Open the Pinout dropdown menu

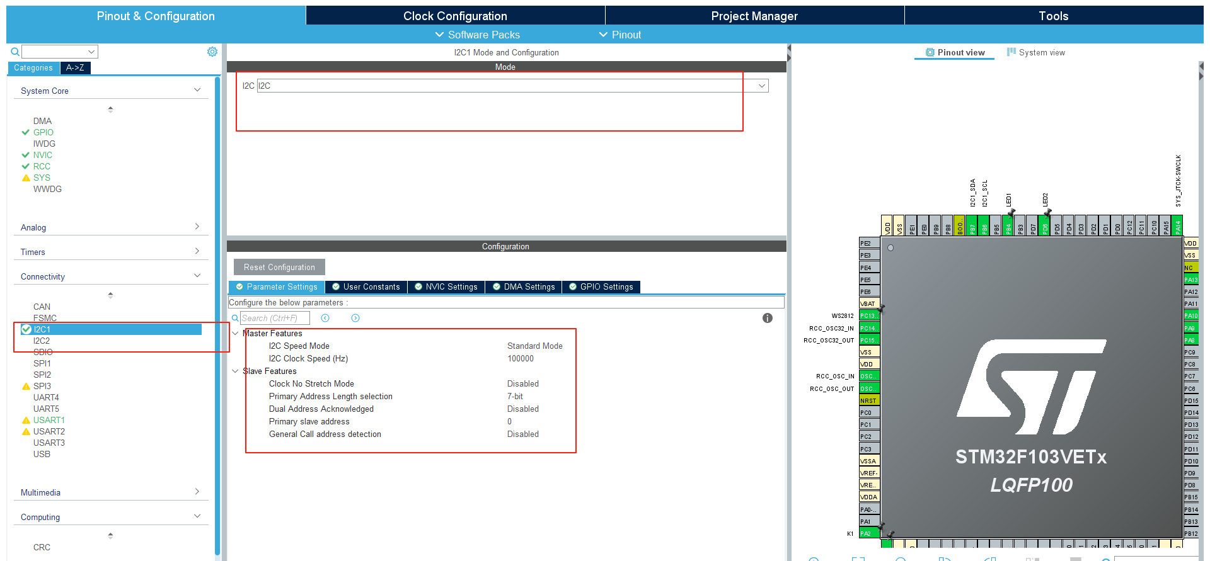coord(620,35)
